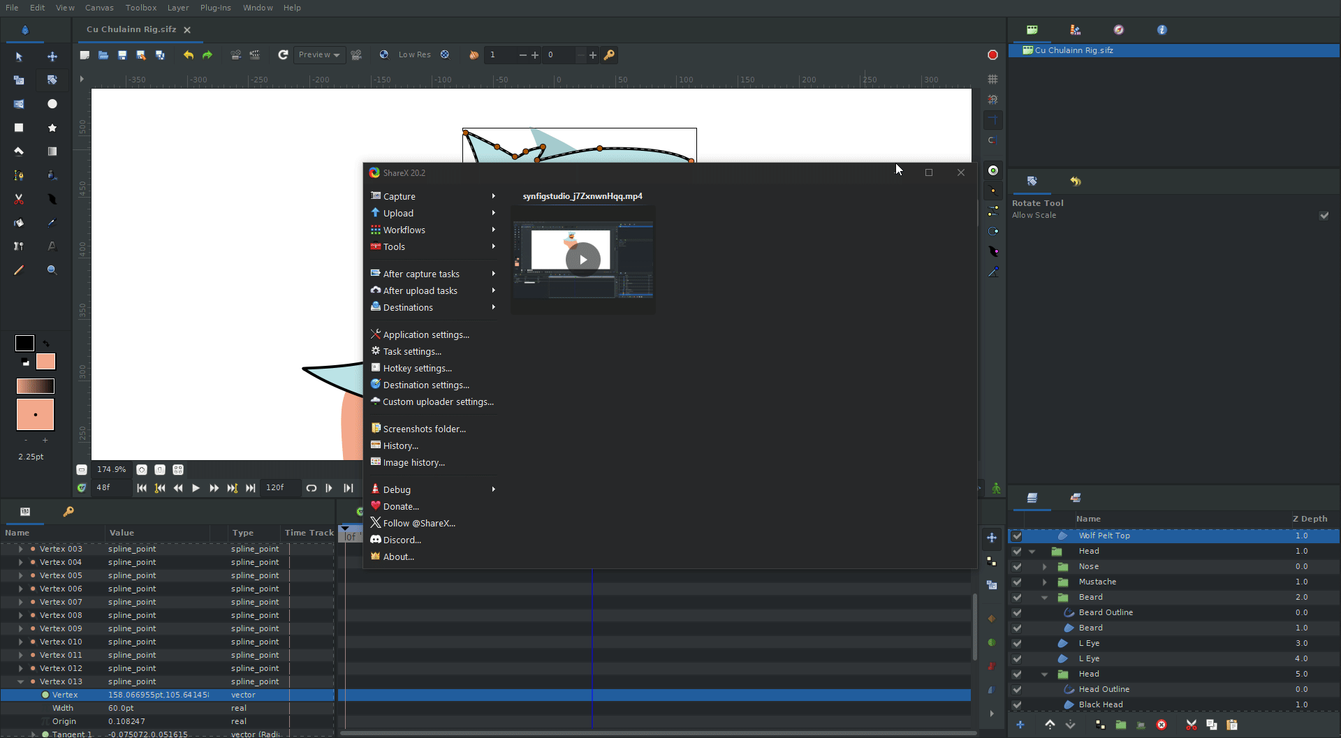Click the salmon fill color swatch
The width and height of the screenshot is (1341, 738).
(45, 362)
